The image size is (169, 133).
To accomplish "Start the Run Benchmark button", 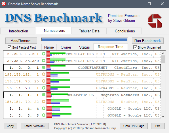I will click(147, 41).
